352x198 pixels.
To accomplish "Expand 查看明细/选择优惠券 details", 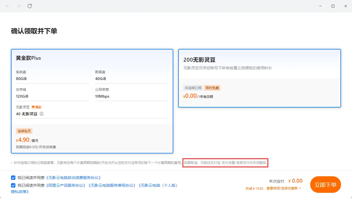I will pyautogui.click(x=284, y=188).
